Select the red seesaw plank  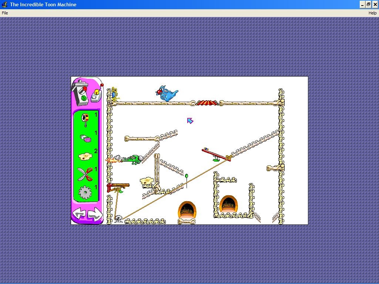[216, 155]
